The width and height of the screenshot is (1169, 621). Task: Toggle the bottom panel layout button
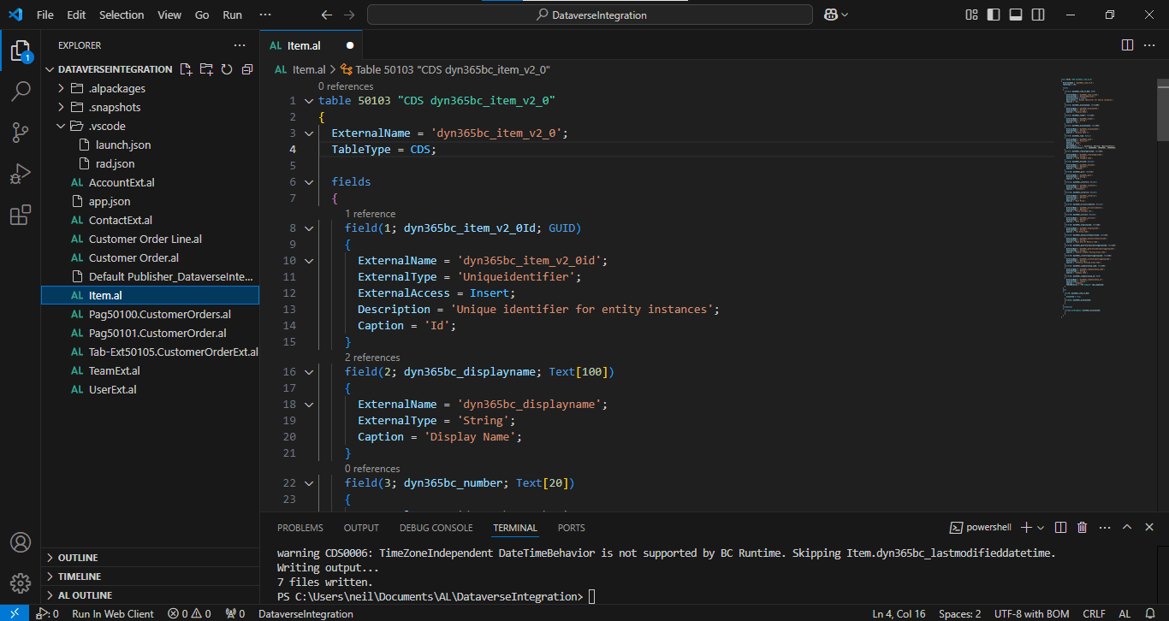[1016, 15]
